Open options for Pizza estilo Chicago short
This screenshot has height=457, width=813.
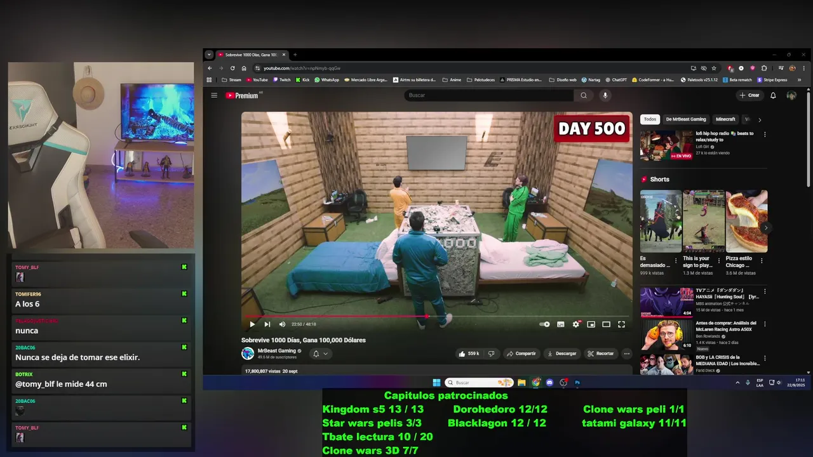[x=762, y=260]
